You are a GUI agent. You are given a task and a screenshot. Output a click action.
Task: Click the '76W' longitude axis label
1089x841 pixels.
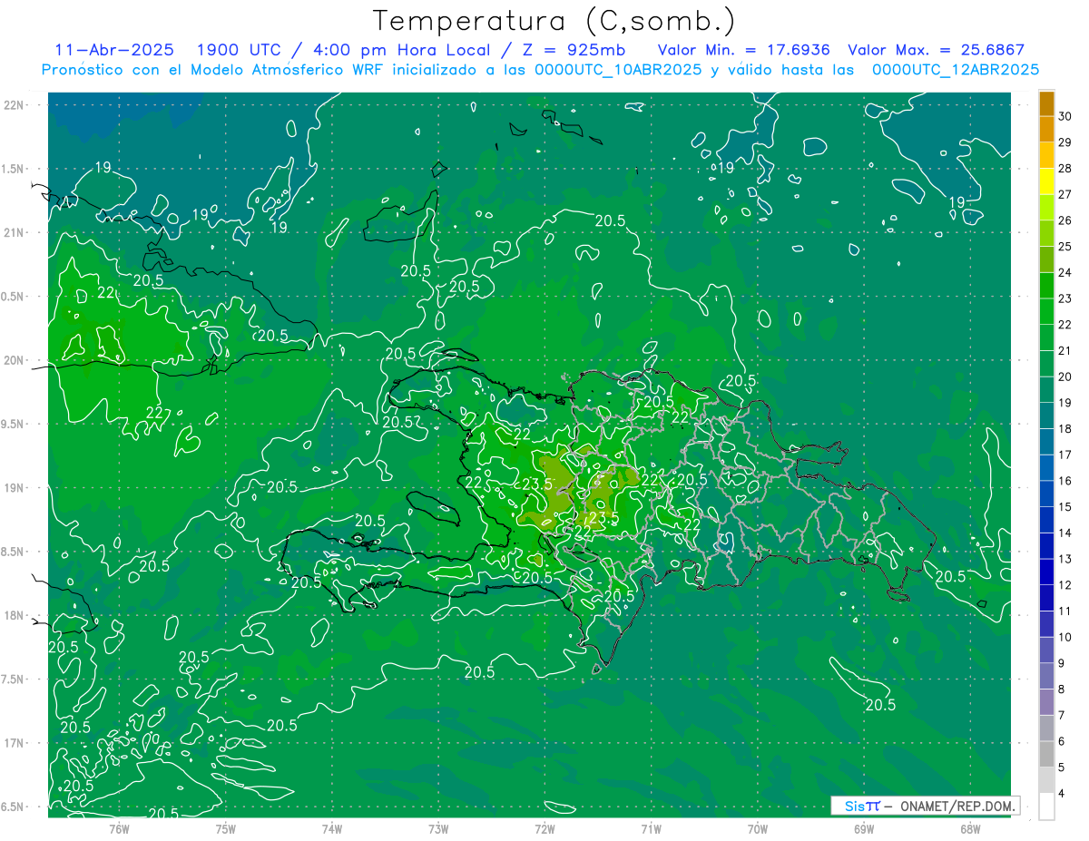click(119, 828)
